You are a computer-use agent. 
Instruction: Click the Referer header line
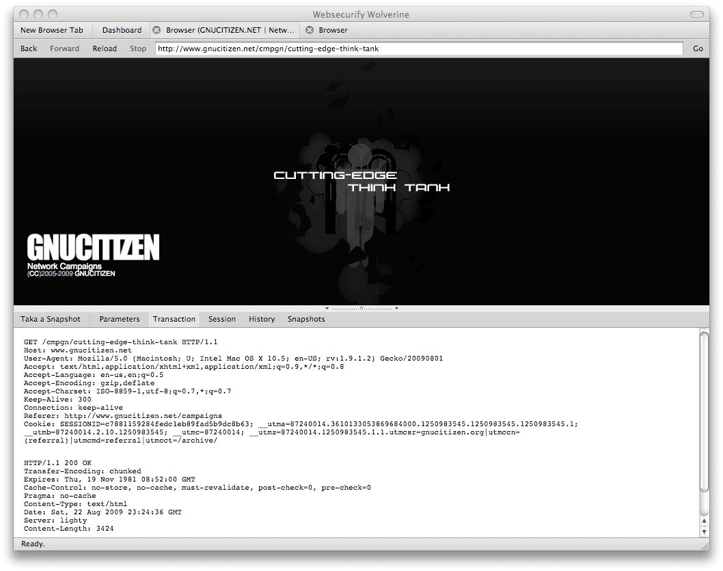pyautogui.click(x=122, y=416)
